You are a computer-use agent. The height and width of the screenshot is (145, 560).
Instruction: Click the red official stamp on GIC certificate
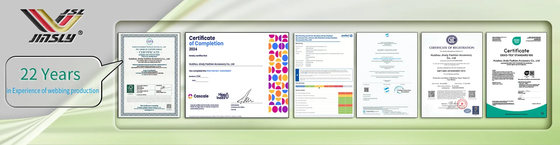tap(462, 104)
